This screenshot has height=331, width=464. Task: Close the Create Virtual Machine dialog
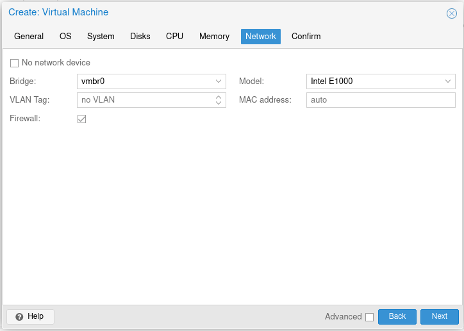point(451,13)
